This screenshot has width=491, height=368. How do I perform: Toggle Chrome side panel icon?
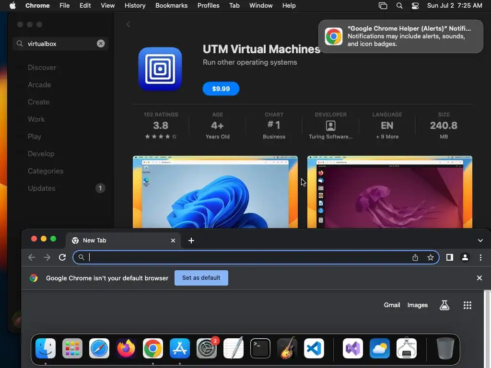(x=450, y=257)
